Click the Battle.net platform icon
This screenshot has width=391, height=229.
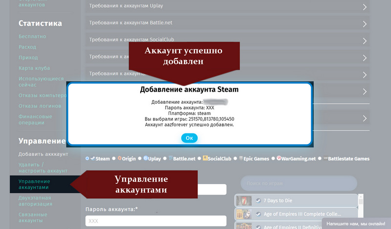coord(171,158)
